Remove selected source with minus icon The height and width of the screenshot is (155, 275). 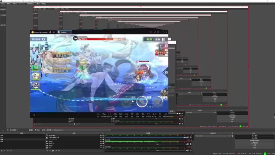50,151
